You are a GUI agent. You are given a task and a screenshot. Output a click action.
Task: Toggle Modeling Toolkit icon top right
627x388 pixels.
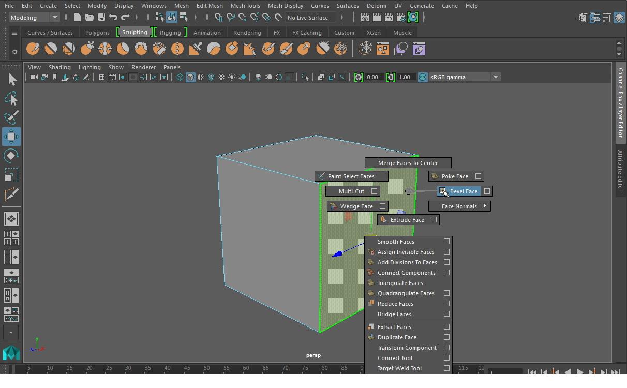583,18
